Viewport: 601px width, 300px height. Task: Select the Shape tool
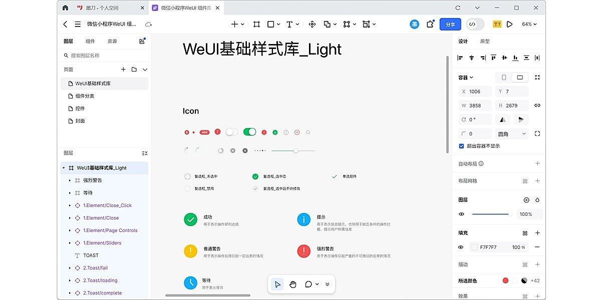pyautogui.click(x=269, y=24)
